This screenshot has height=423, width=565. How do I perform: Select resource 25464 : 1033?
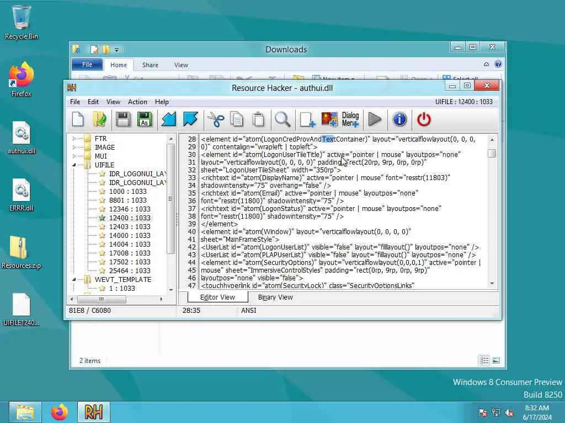click(130, 270)
